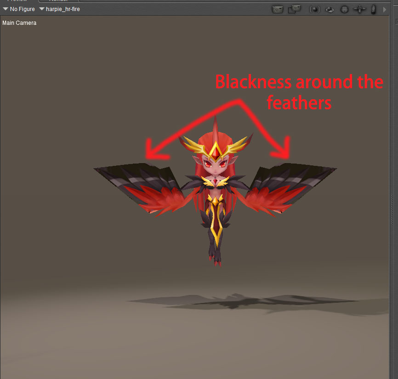
Task: Select the round trackball icon
Action: pos(344,10)
